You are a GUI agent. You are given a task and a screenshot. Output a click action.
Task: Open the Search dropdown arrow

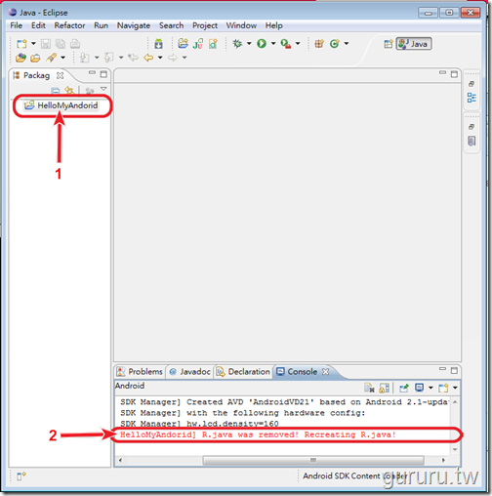tap(63, 58)
